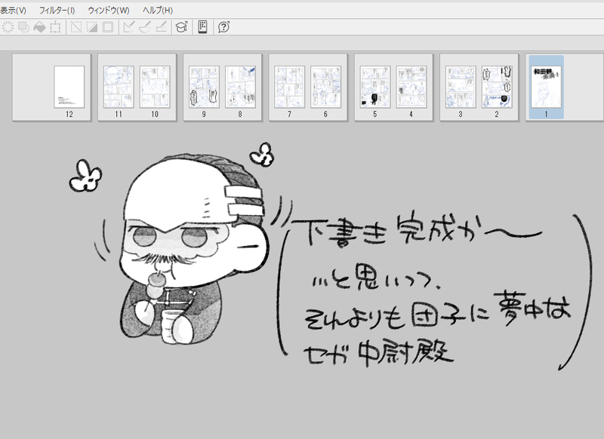Select page 7 thumbnail

[290, 87]
